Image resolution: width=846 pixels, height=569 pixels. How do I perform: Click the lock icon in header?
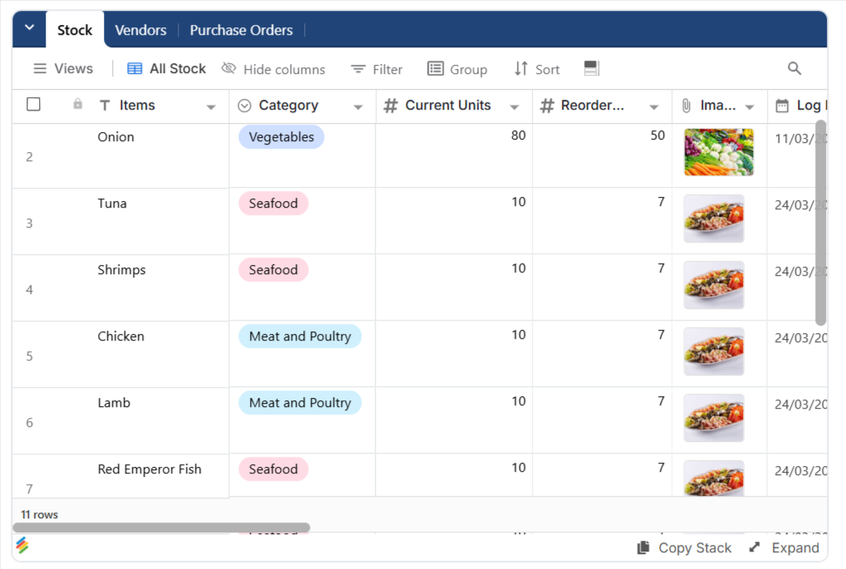(77, 104)
